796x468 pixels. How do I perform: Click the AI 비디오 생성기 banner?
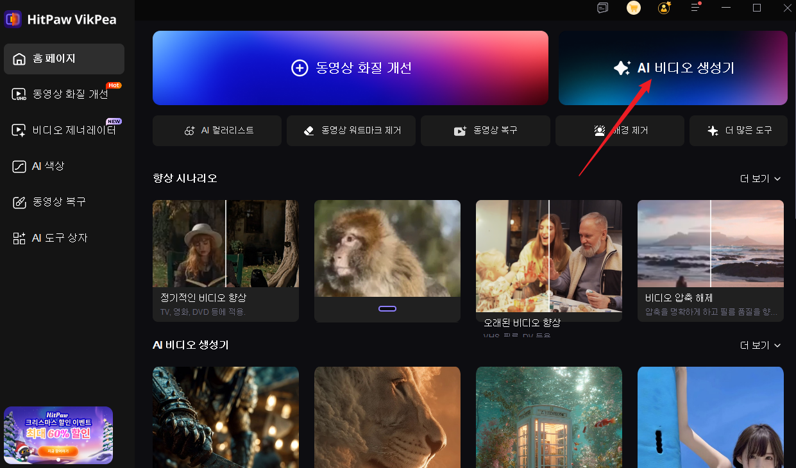coord(673,68)
